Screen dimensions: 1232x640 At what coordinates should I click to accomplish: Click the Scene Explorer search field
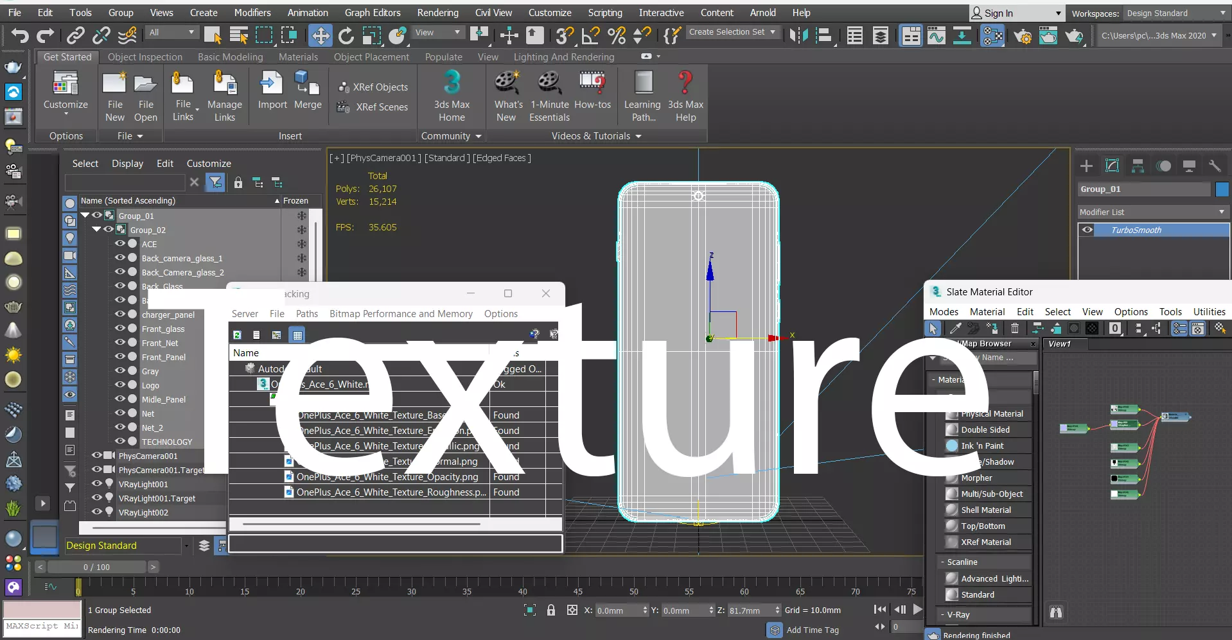127,183
